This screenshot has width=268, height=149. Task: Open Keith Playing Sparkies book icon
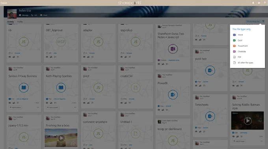coord(61,88)
